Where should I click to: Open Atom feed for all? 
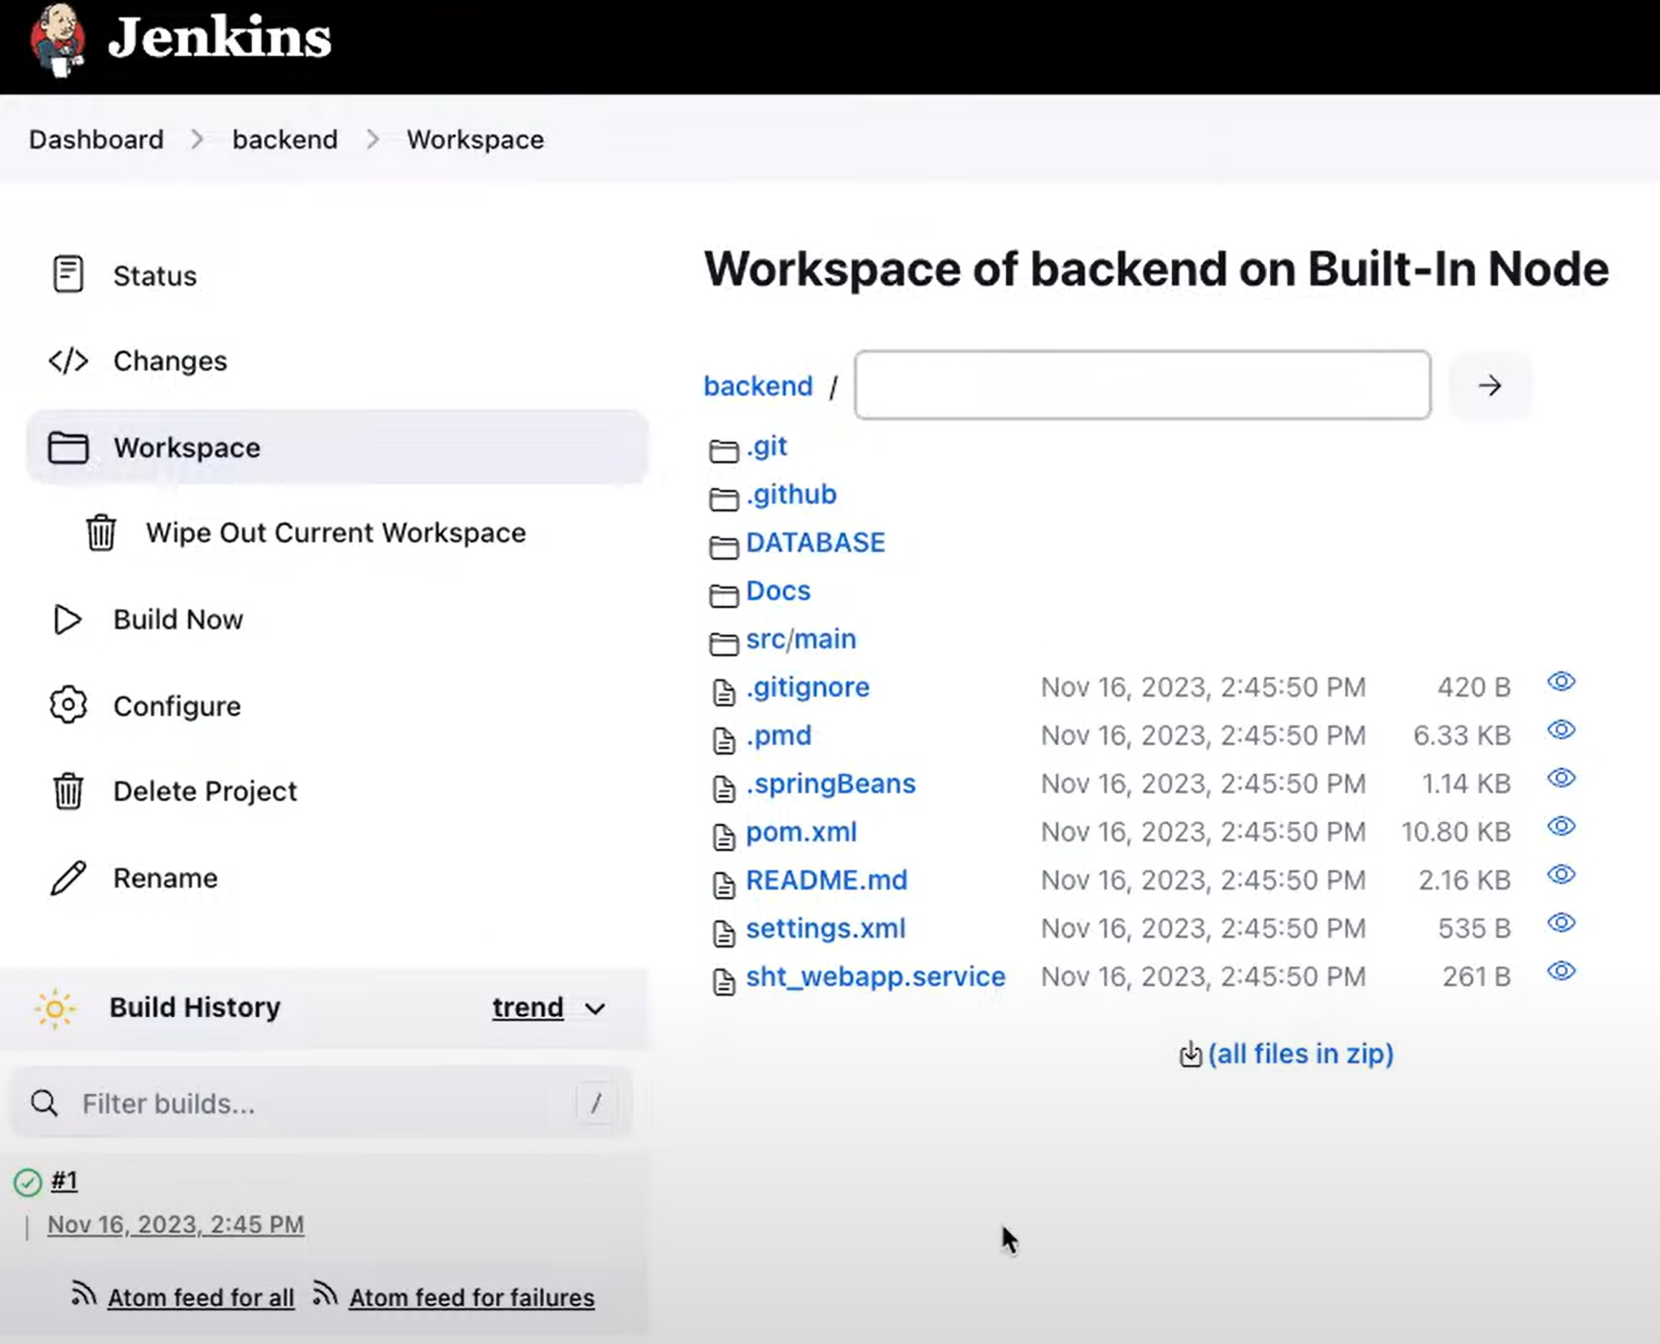pyautogui.click(x=201, y=1298)
